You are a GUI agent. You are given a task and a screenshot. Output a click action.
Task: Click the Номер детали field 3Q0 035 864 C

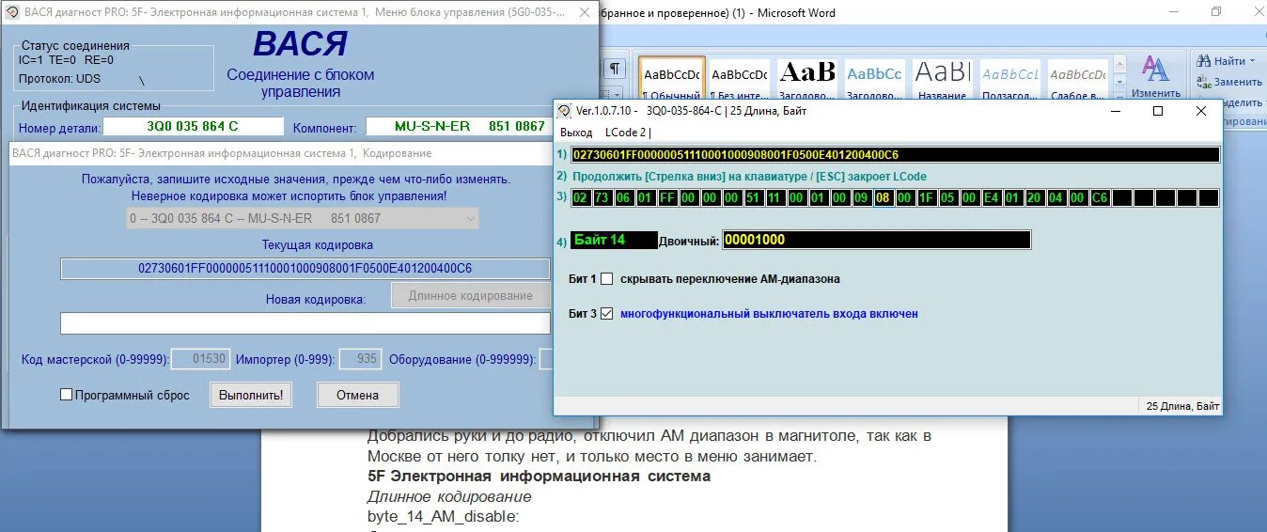(x=193, y=126)
